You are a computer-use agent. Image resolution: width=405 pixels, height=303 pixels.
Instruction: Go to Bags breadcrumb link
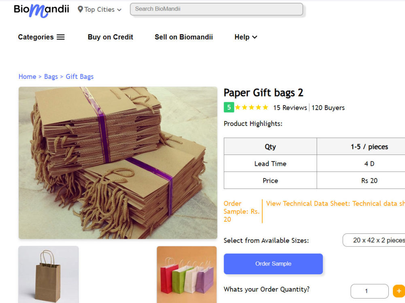tap(51, 76)
